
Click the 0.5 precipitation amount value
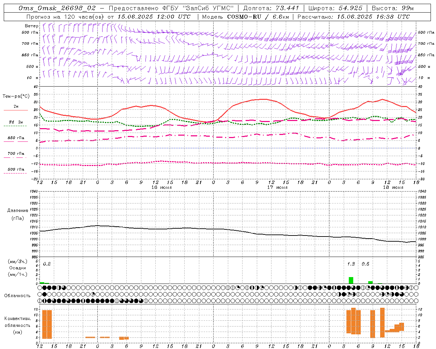coord(365,264)
